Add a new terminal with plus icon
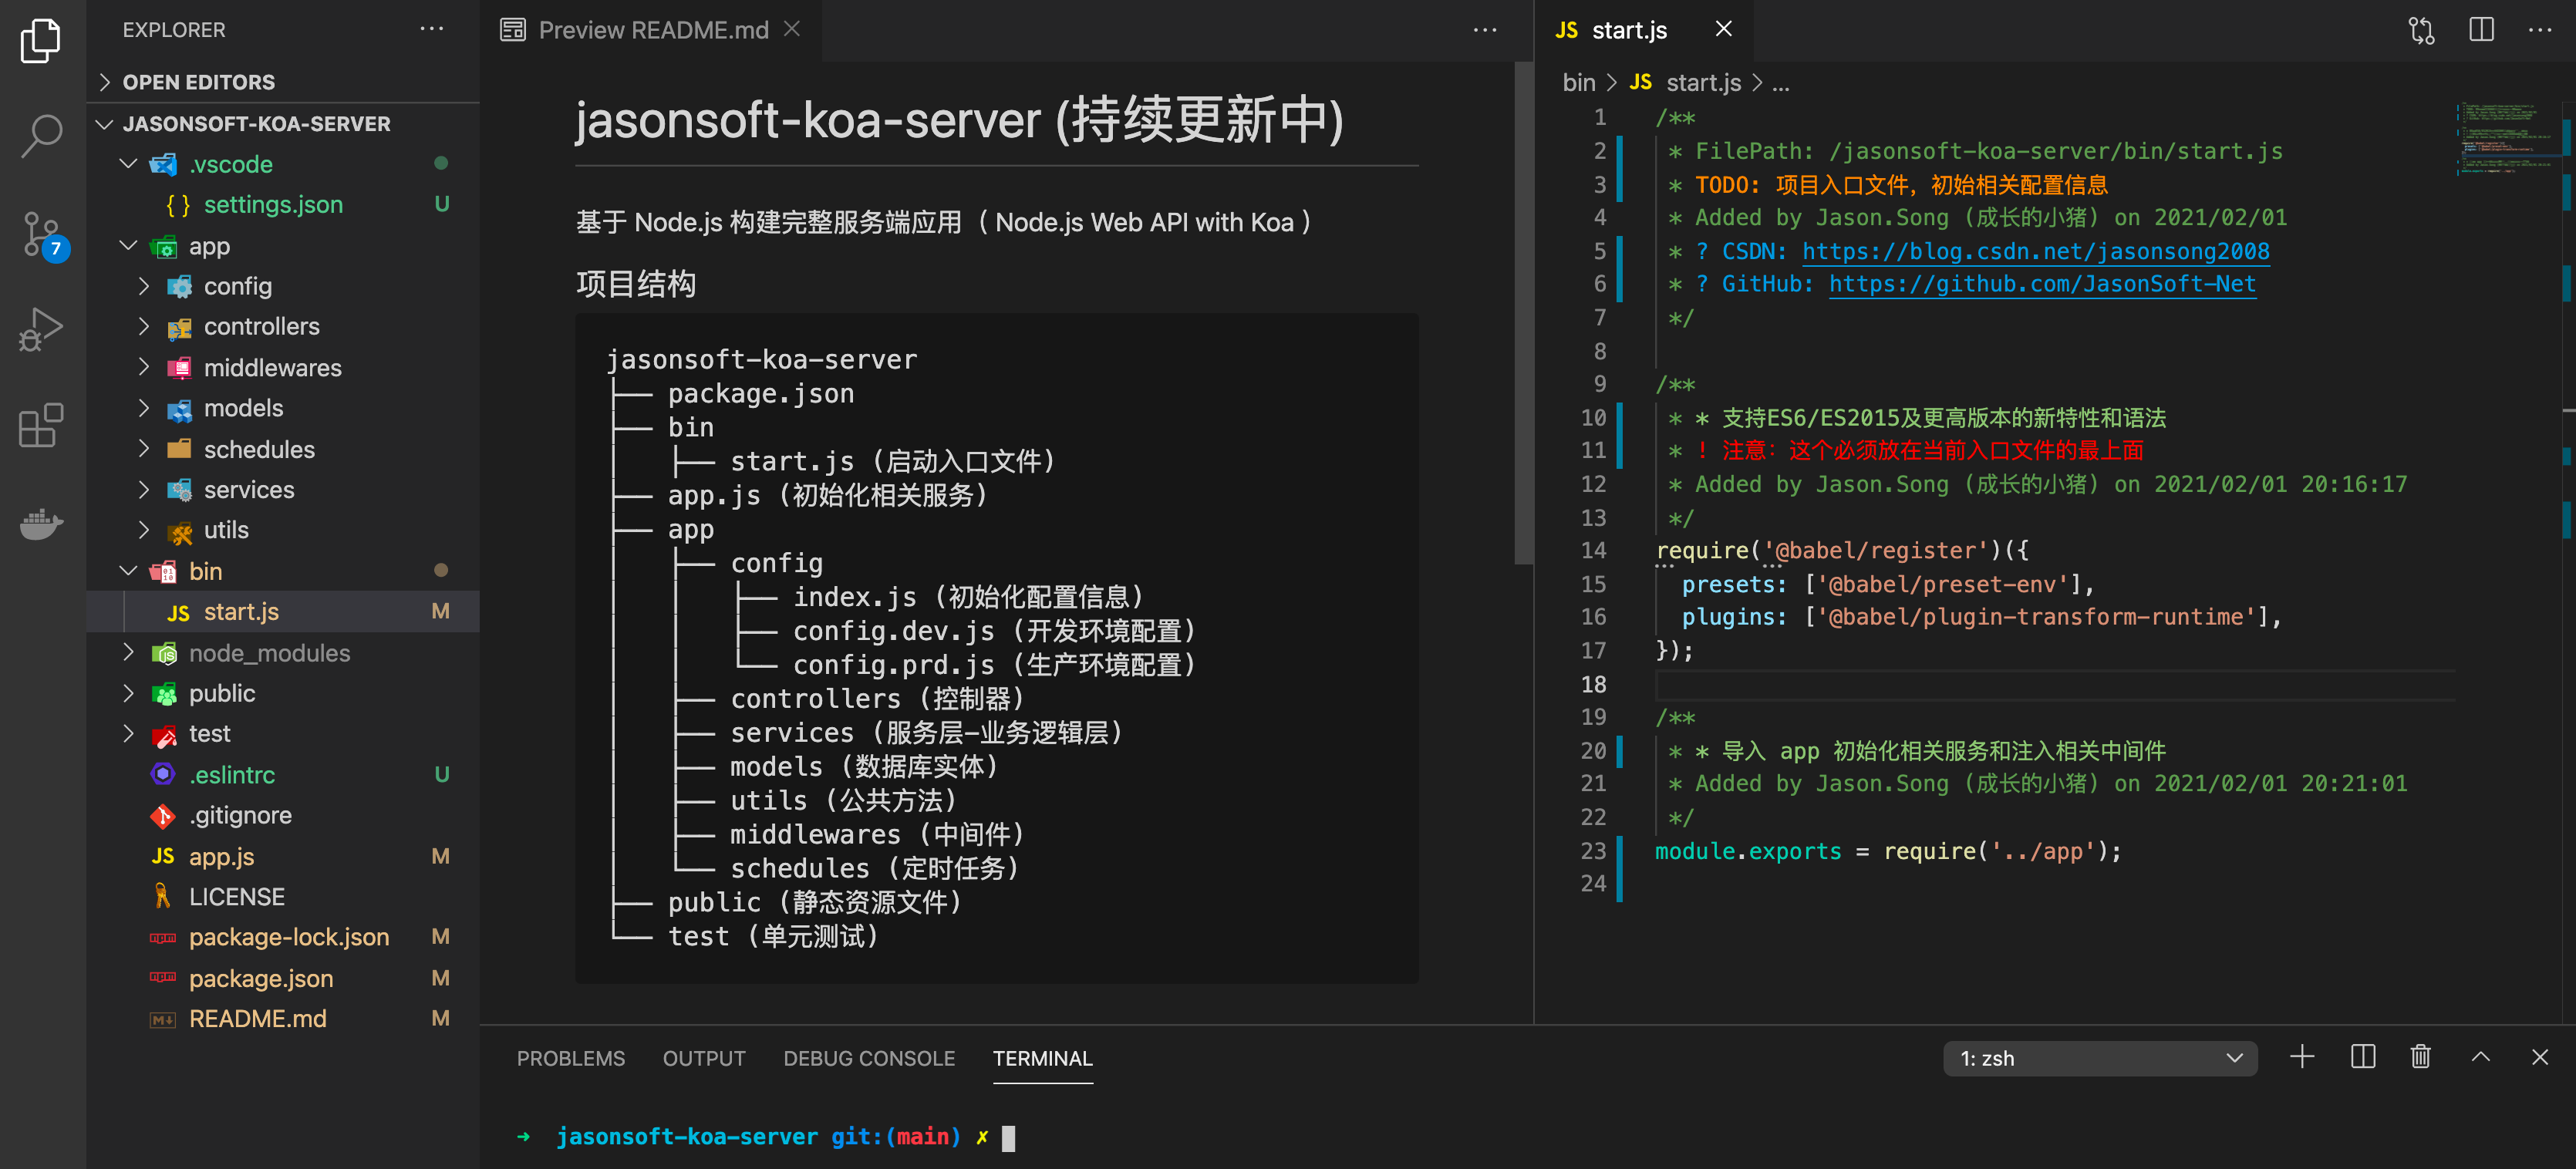Image resolution: width=2576 pixels, height=1169 pixels. [x=2301, y=1057]
